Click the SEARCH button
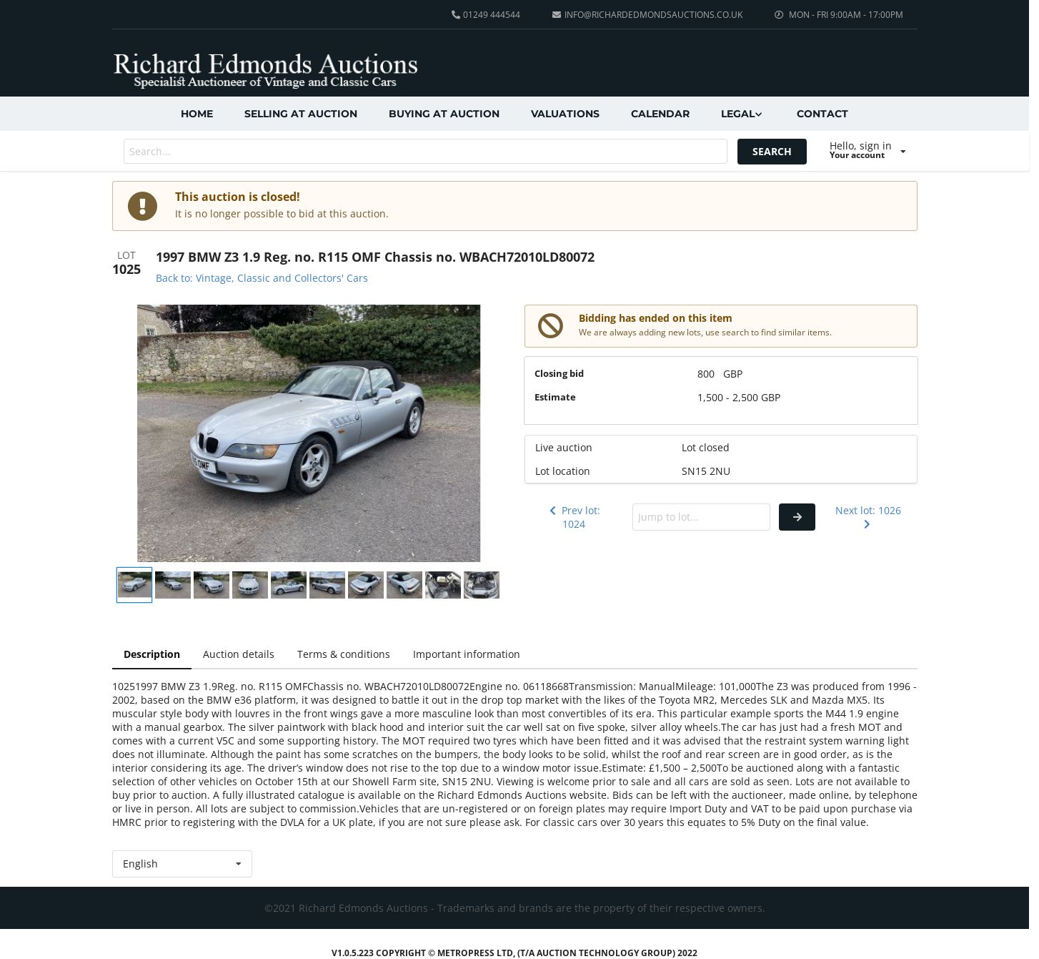This screenshot has width=1039, height=959. click(x=772, y=152)
